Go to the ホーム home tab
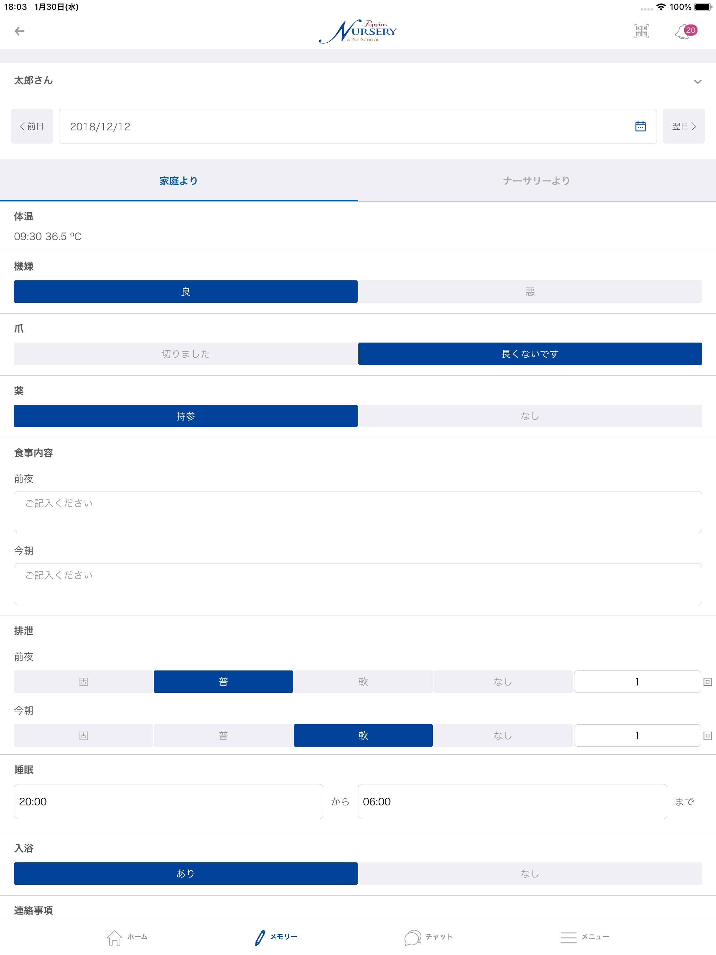The width and height of the screenshot is (716, 955). tap(127, 937)
